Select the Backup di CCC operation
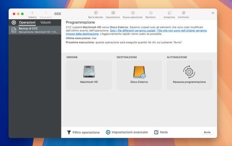Image resolution: width=232 pixels, height=146 pixels. [x=35, y=30]
